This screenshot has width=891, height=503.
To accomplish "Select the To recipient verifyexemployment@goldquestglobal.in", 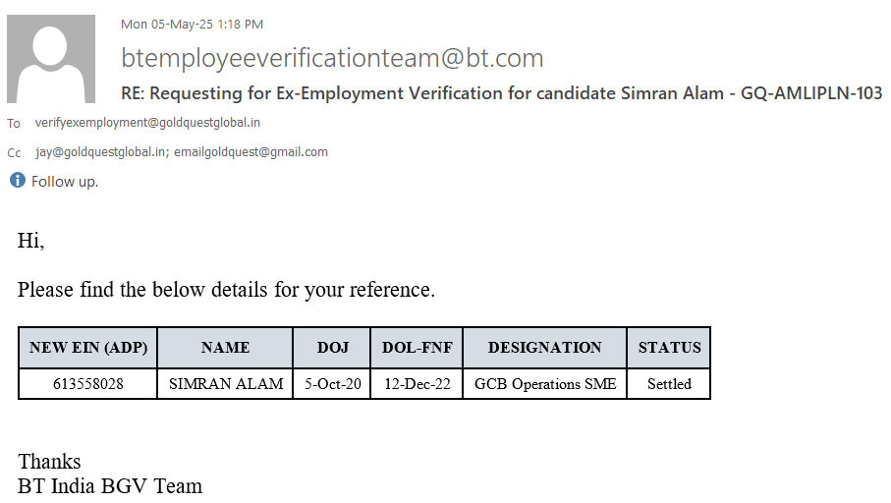I will tap(147, 123).
